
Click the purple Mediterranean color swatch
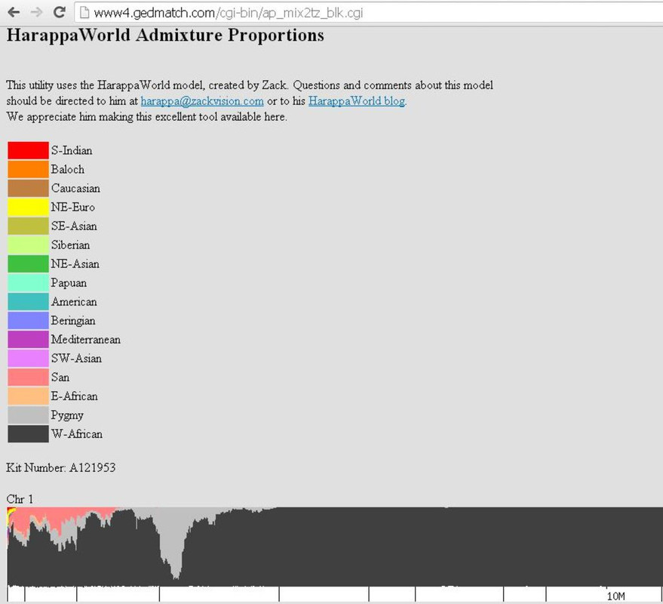[29, 340]
